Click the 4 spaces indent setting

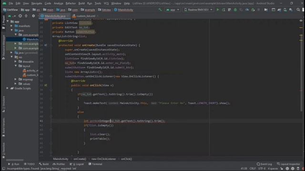[273, 169]
